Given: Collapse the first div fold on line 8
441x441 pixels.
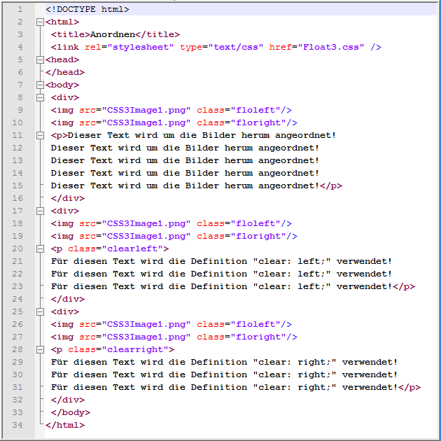Looking at the screenshot, I should [x=40, y=97].
